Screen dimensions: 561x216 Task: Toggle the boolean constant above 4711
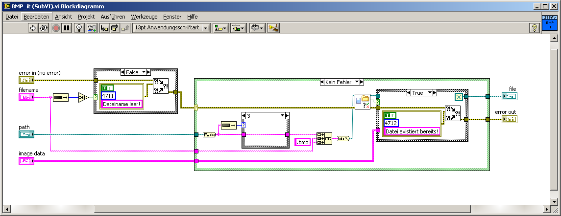pyautogui.click(x=107, y=87)
